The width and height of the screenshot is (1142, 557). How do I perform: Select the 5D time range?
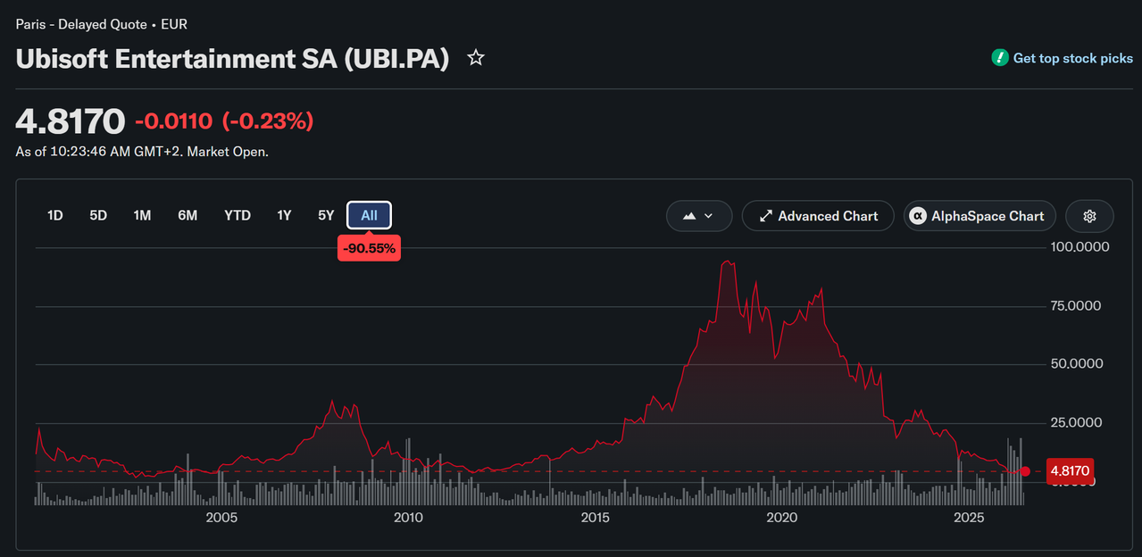98,215
